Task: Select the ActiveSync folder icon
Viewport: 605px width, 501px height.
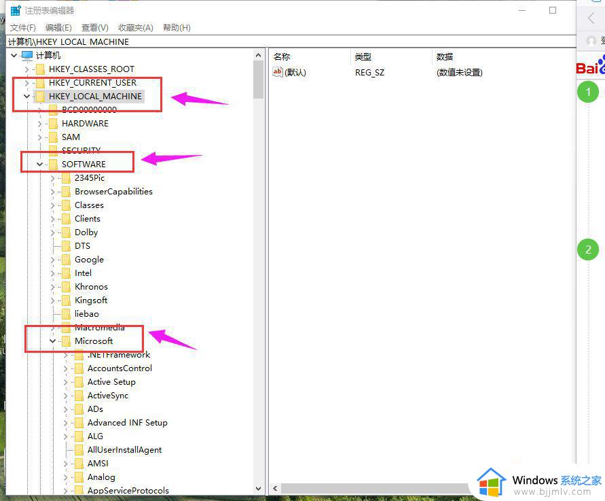Action: click(x=79, y=396)
